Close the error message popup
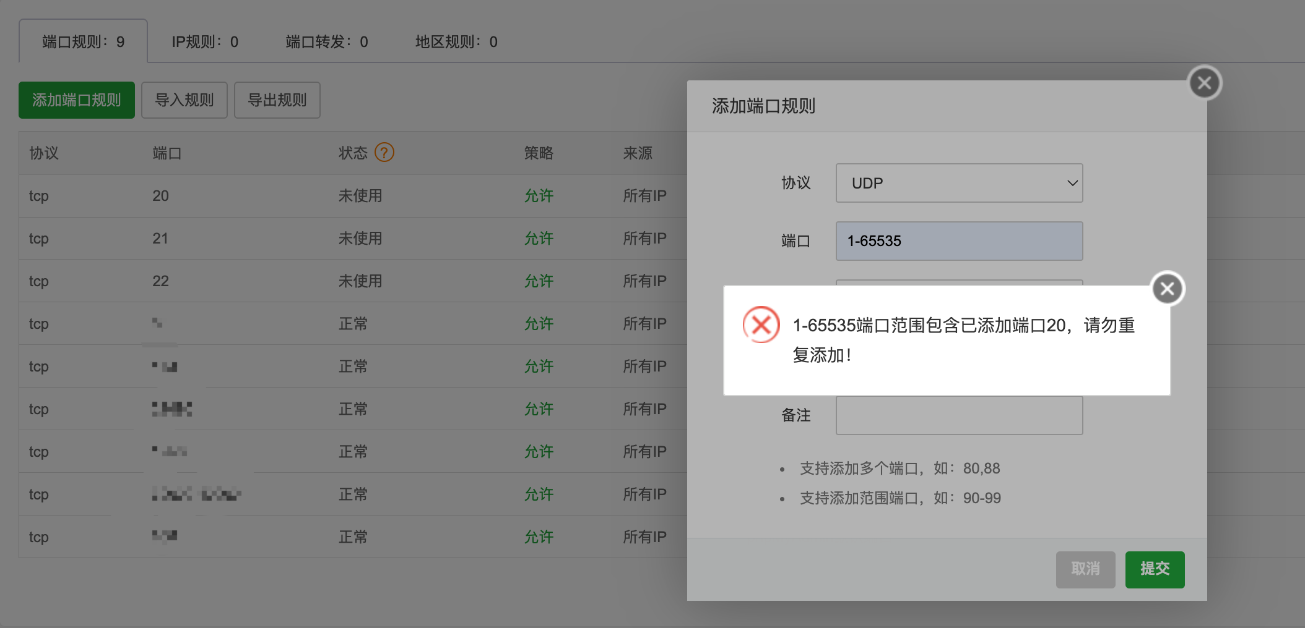This screenshot has width=1305, height=628. (1168, 288)
